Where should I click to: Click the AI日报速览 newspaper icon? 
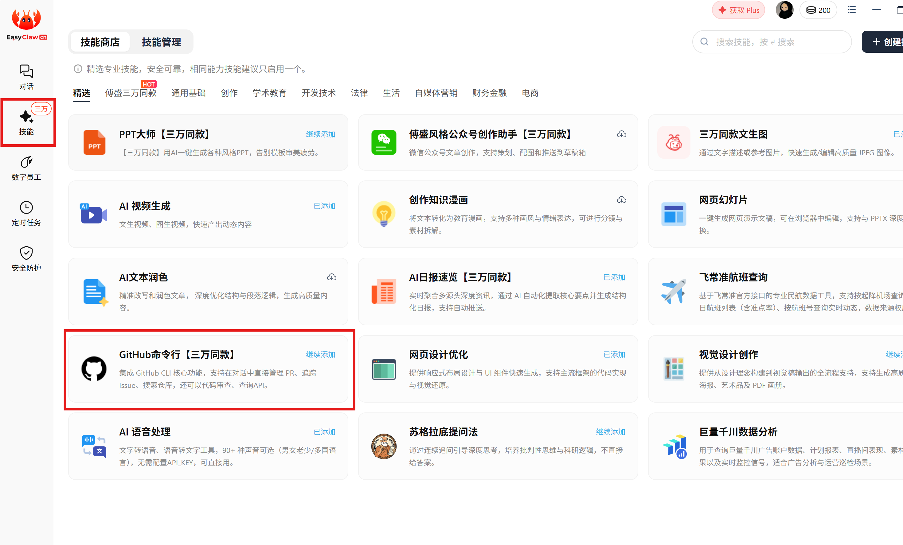click(384, 291)
